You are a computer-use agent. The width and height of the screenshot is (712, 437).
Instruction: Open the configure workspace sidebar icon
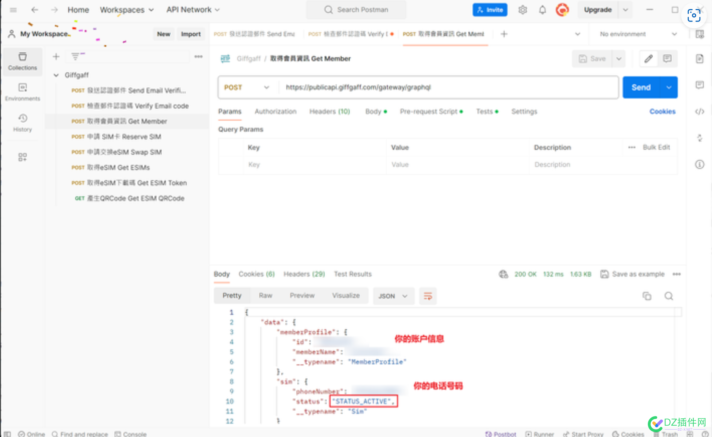click(x=22, y=157)
